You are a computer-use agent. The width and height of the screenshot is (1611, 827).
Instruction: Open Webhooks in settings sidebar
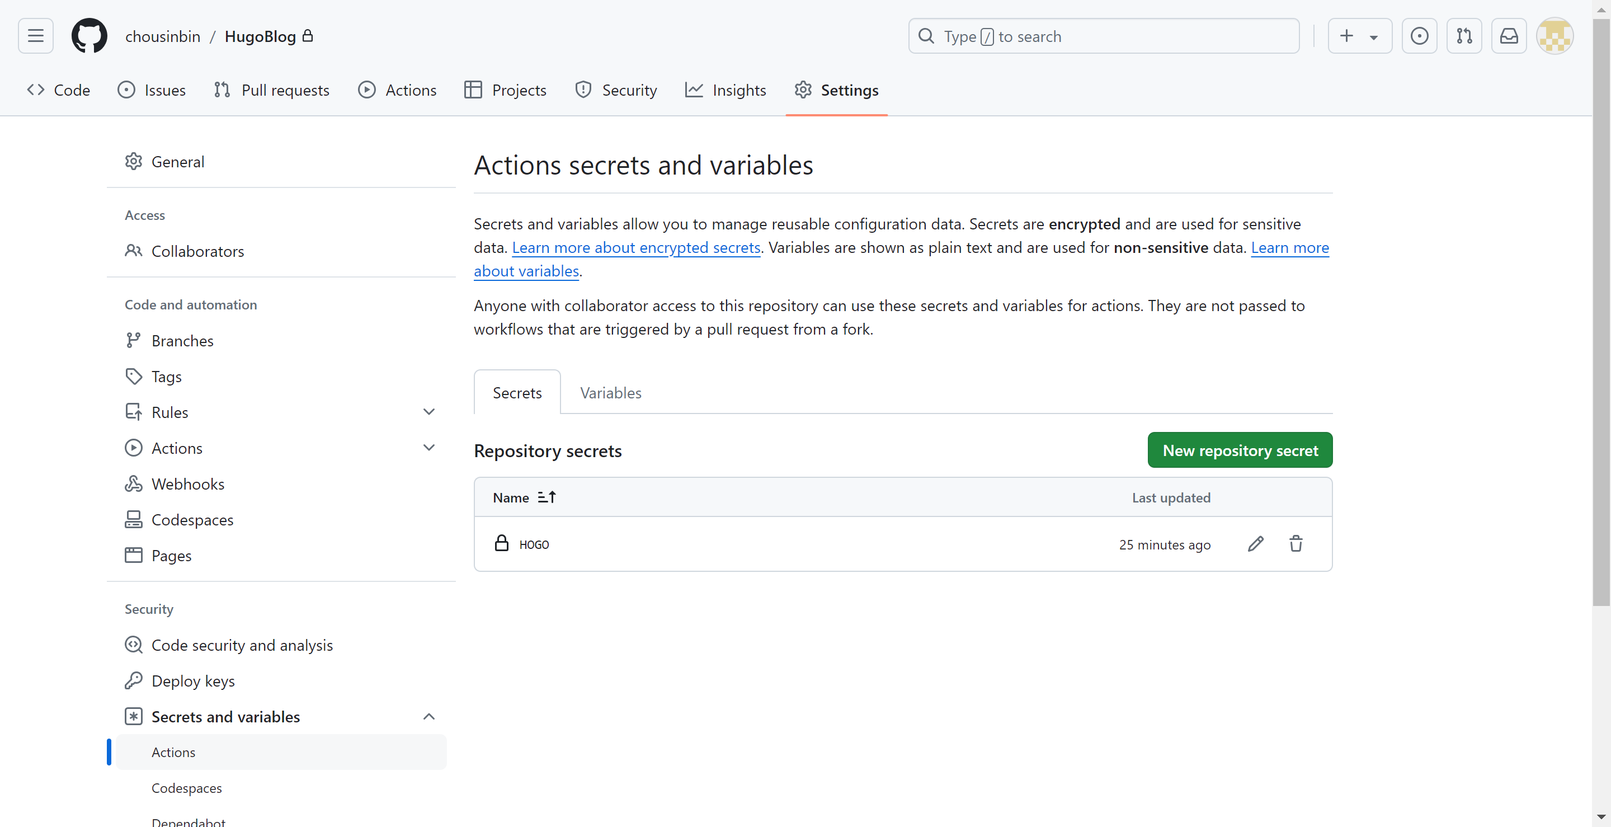187,484
